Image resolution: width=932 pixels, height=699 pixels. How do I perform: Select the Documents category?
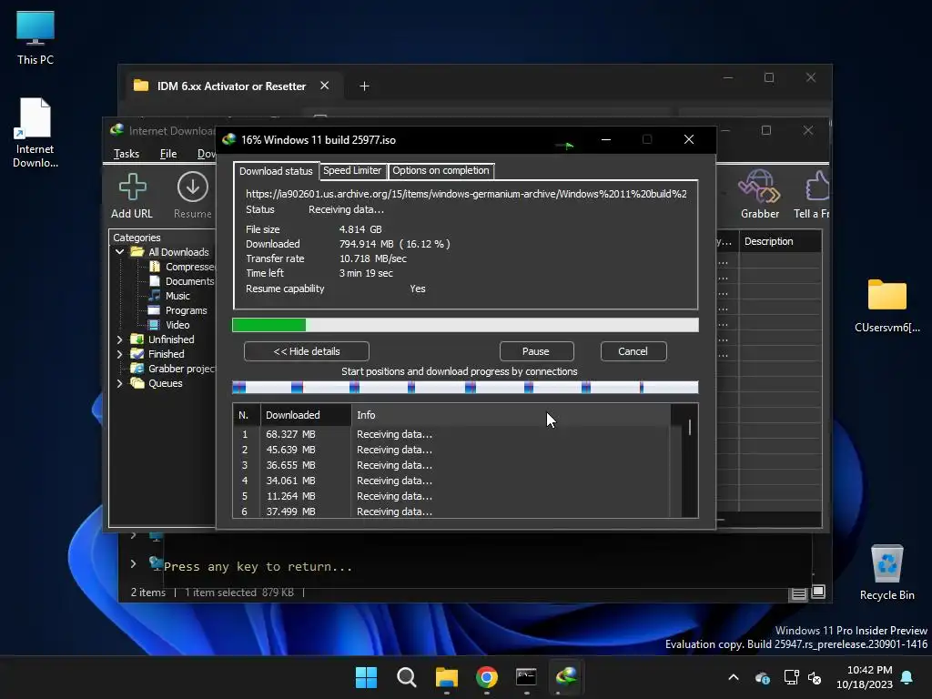(181, 281)
